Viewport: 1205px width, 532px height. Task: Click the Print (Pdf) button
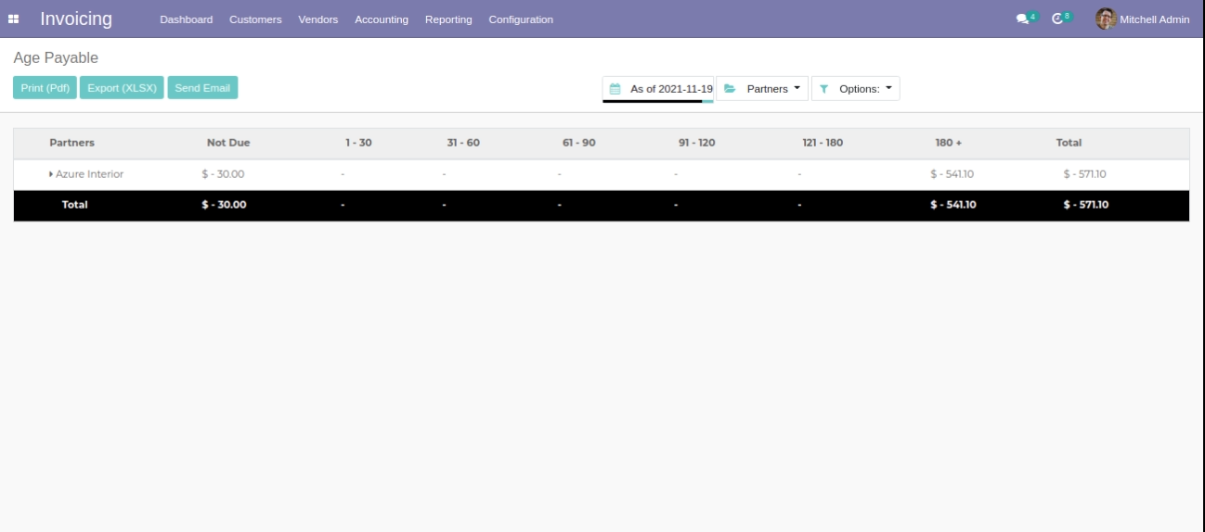point(45,88)
